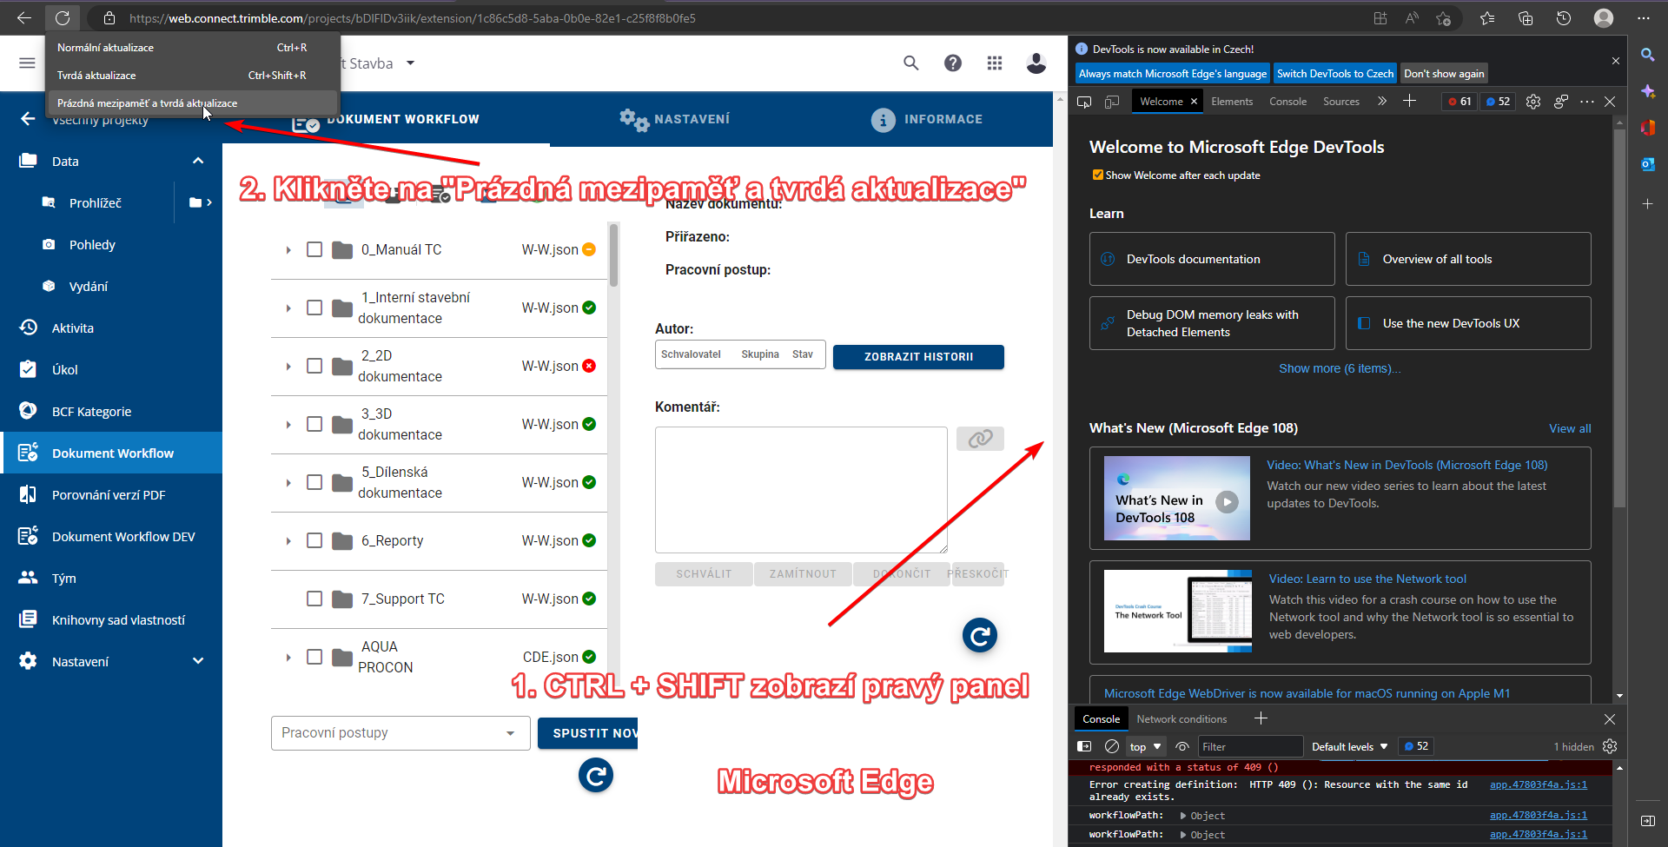Viewport: 1668px width, 847px height.
Task: Check the 7_Support TC checkbox
Action: click(x=314, y=599)
